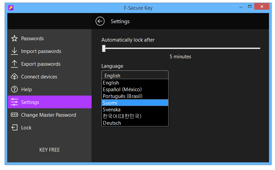Click the 5 minutes value text
This screenshot has height=170, width=275.
(x=180, y=57)
